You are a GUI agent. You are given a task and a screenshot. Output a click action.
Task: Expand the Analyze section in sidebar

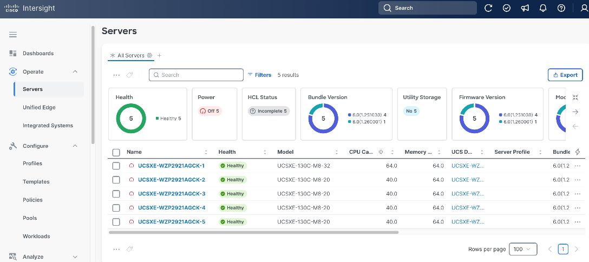(x=75, y=257)
